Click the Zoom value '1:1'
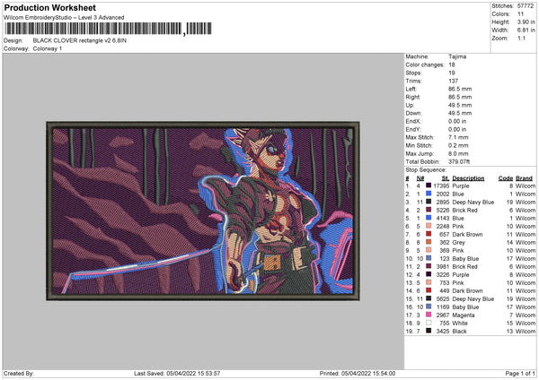This screenshot has height=380, width=539. pos(521,38)
